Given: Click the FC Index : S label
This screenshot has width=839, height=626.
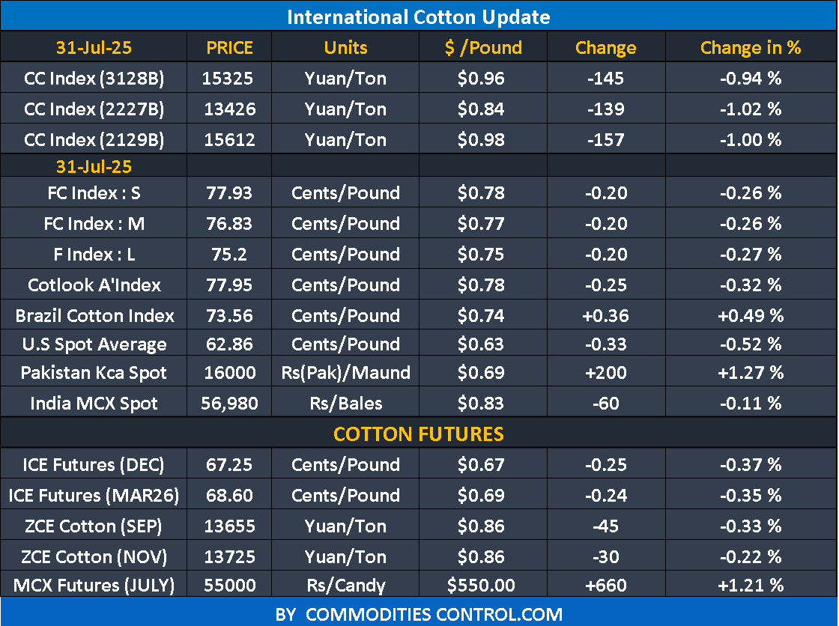Looking at the screenshot, I should (x=94, y=193).
